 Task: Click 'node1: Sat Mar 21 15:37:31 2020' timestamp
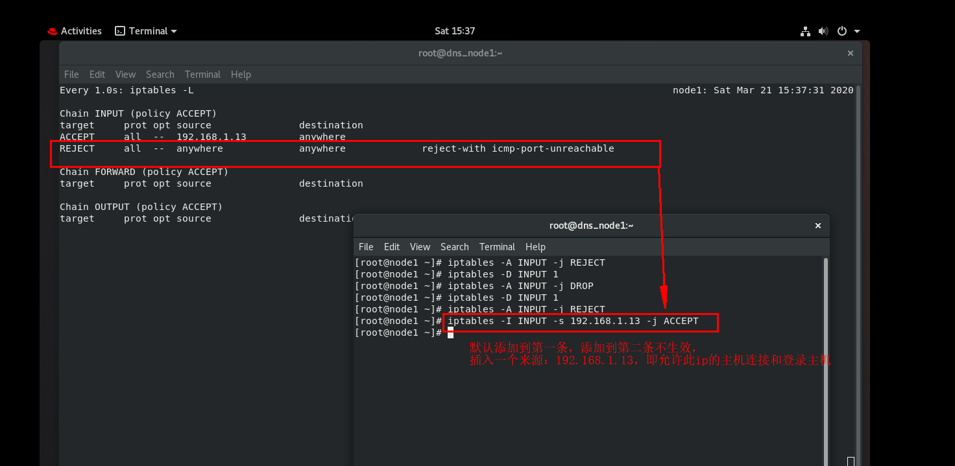763,90
